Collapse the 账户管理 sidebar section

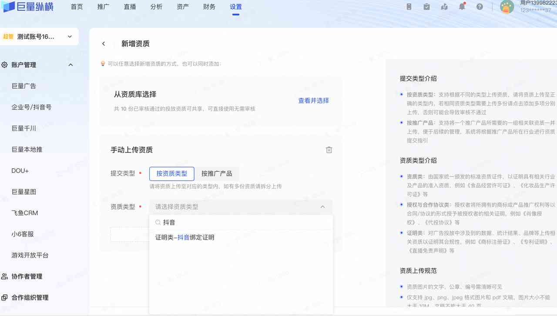pos(71,65)
